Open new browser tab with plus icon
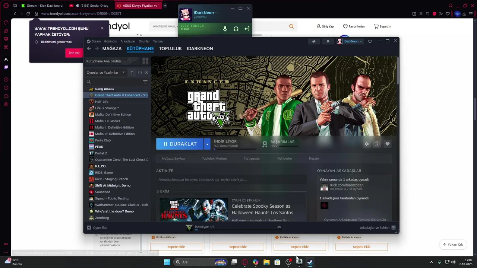 (x=165, y=6)
